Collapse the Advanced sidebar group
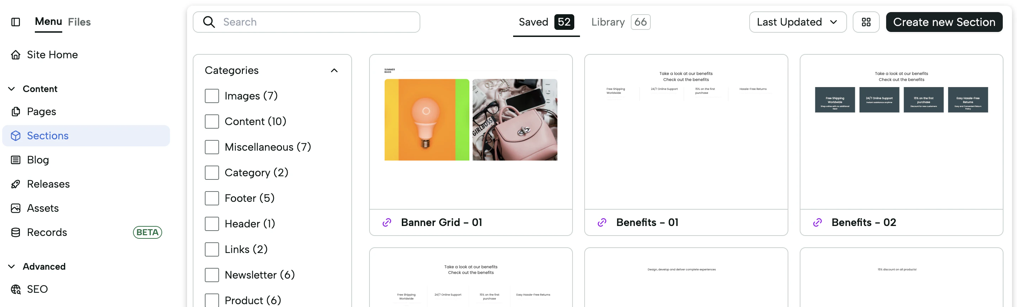Viewport: 1017px width, 307px height. [x=12, y=266]
